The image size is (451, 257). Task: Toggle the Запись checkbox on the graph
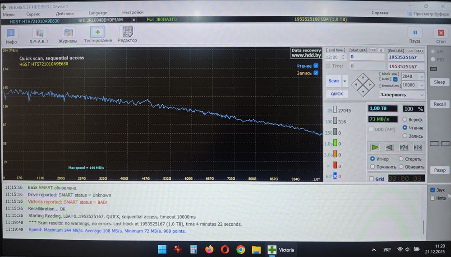(x=316, y=73)
